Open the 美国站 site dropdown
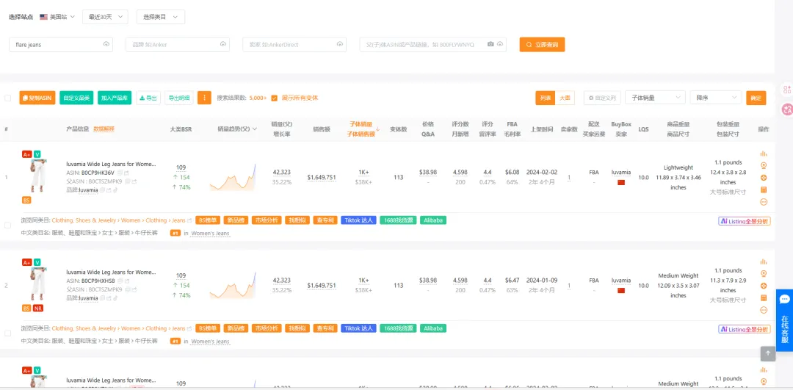Viewport: 793px width, 390px height. click(x=57, y=17)
